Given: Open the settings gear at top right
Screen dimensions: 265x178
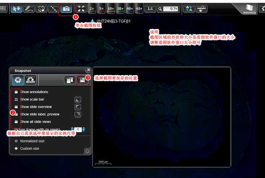Looking at the screenshot, I should click(x=262, y=8).
